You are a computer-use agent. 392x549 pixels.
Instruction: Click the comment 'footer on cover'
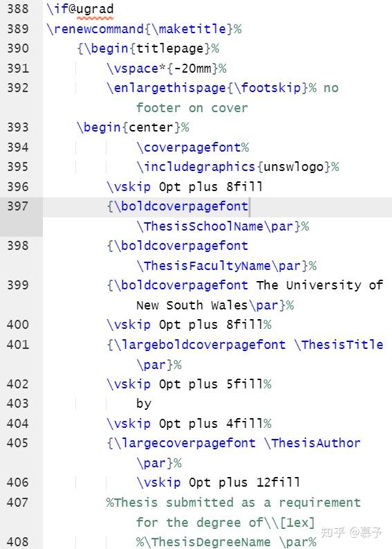pyautogui.click(x=192, y=108)
